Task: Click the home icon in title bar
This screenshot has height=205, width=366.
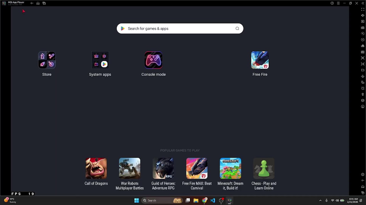Action: (38, 3)
